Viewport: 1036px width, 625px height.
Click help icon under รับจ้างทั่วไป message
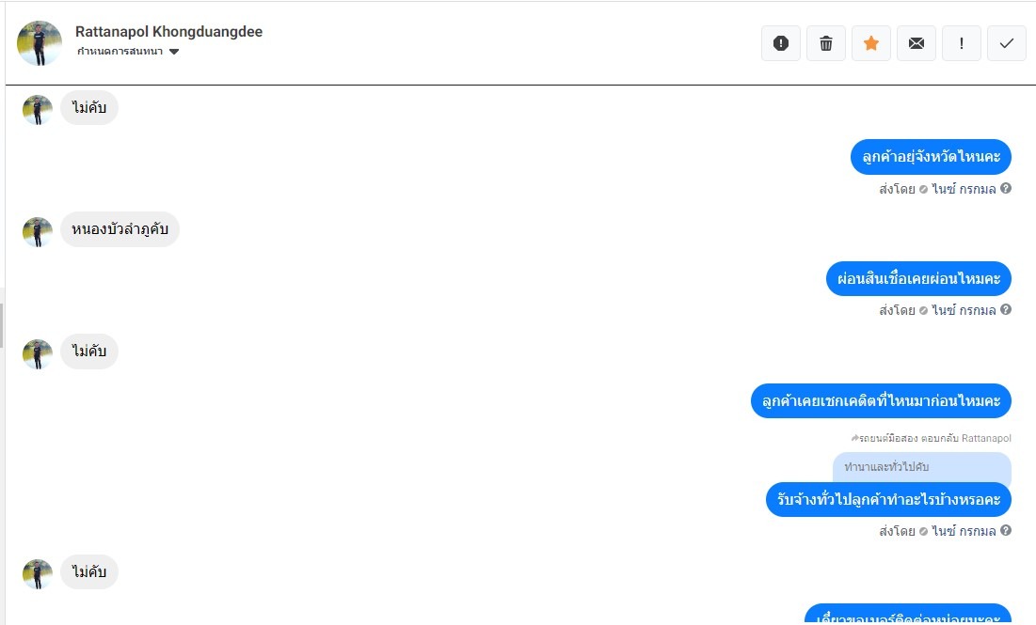(1006, 531)
